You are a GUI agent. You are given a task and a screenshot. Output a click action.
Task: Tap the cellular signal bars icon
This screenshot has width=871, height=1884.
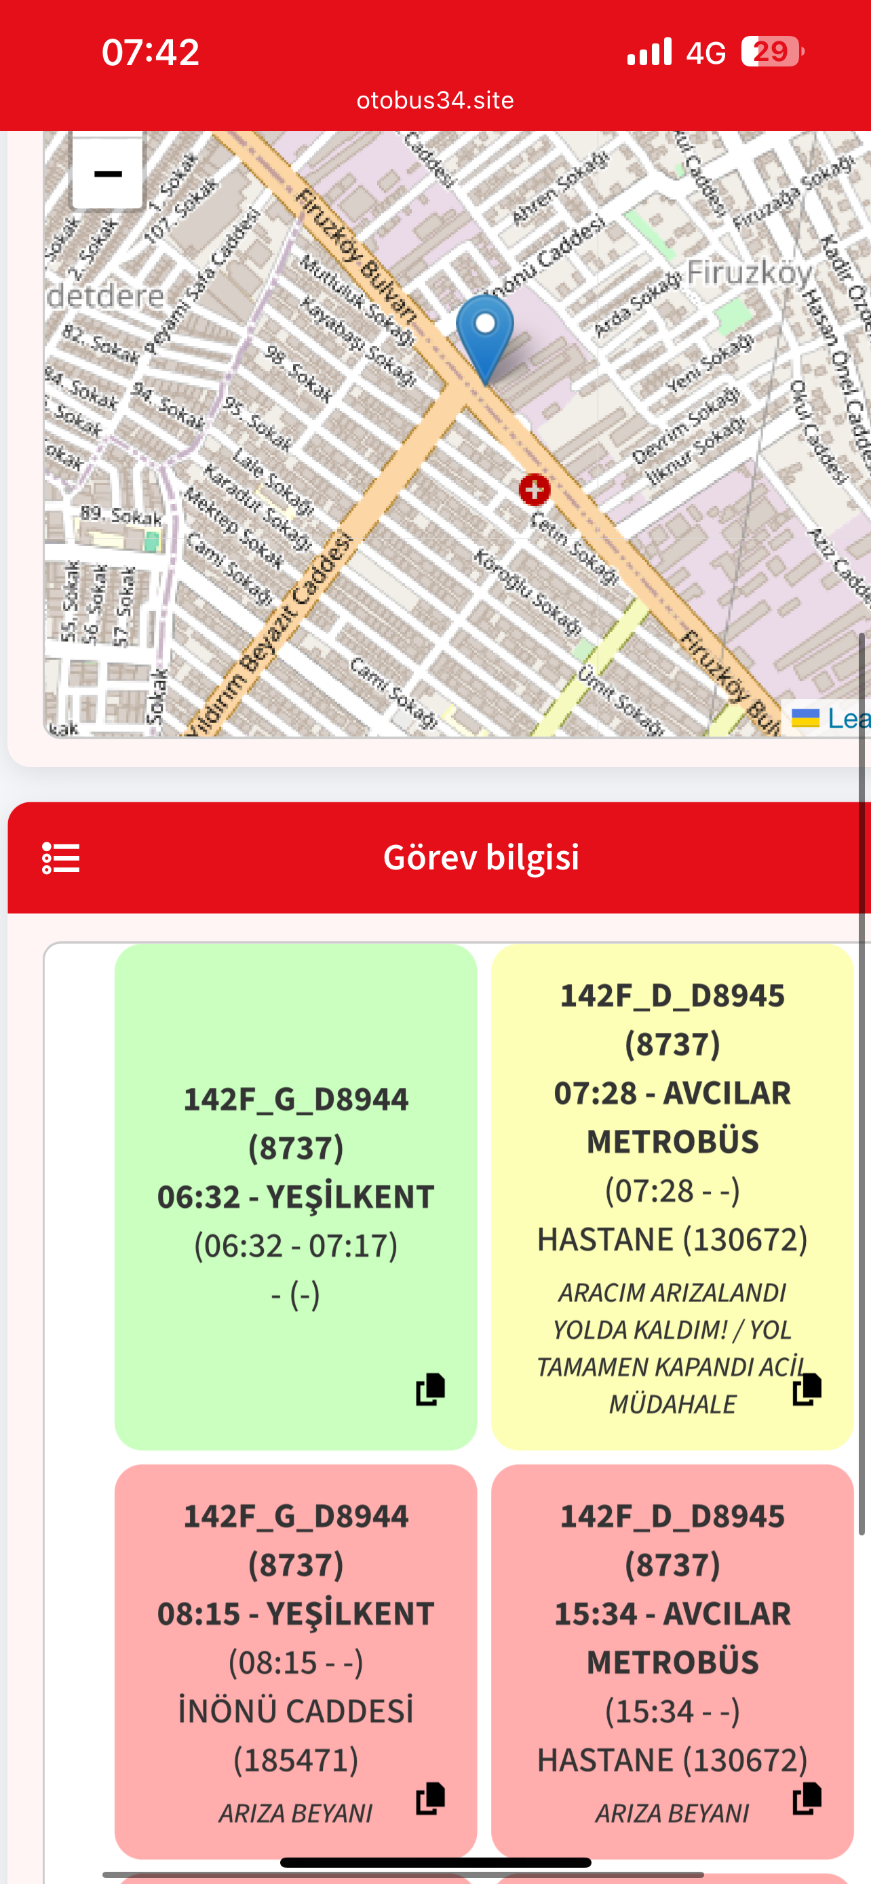click(x=649, y=51)
